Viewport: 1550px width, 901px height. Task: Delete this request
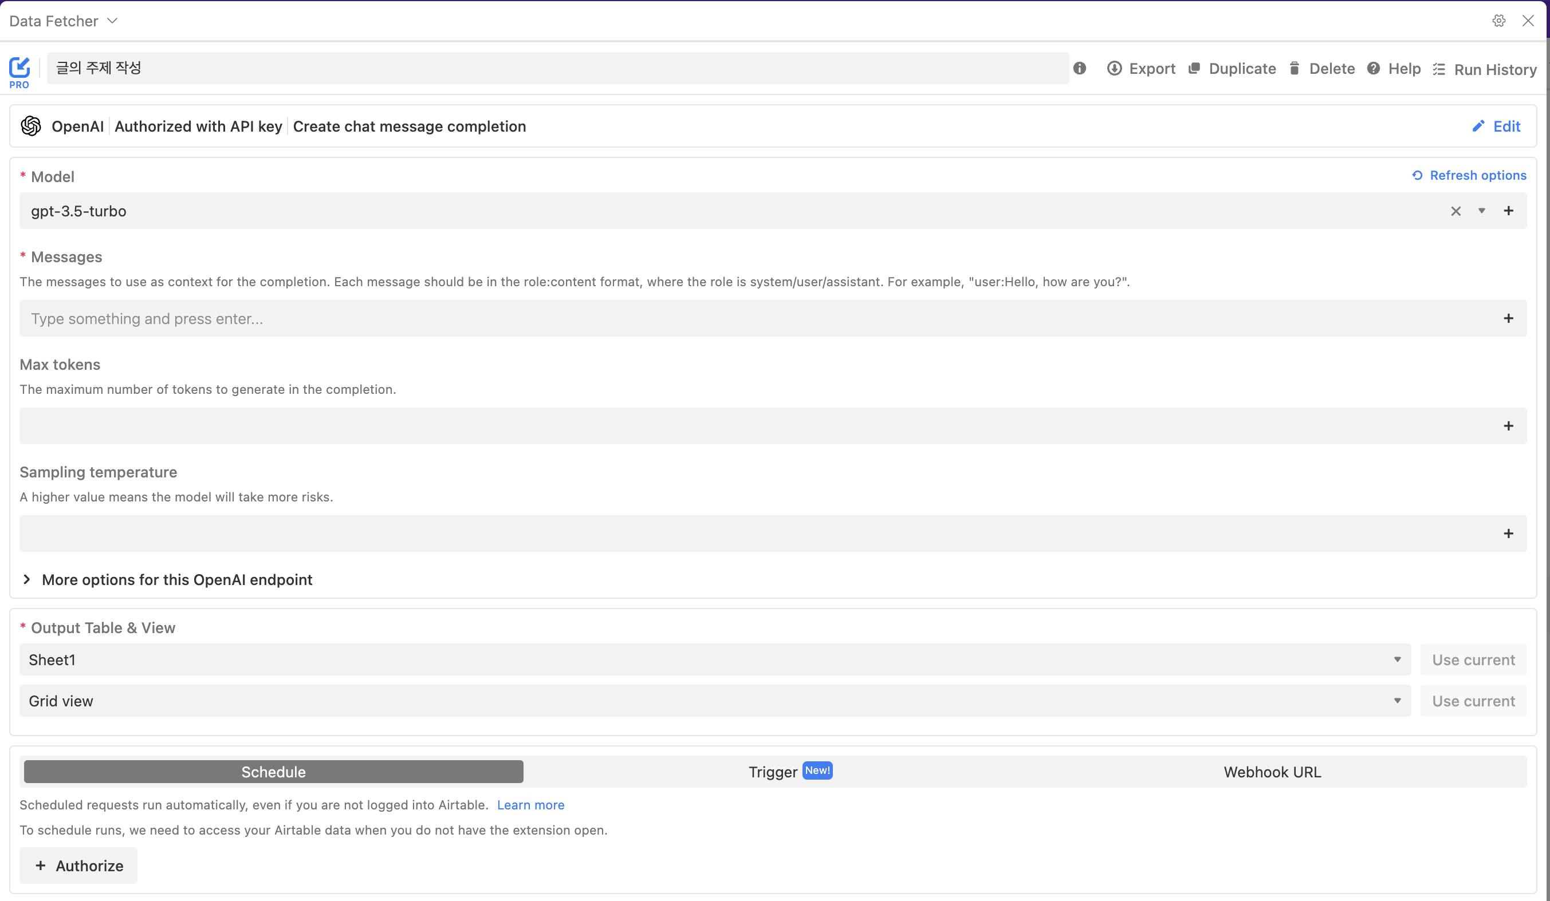click(1322, 69)
